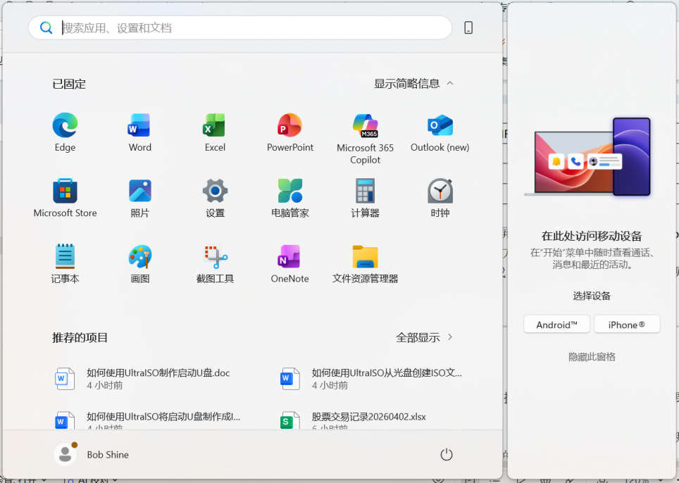The width and height of the screenshot is (679, 483).
Task: Open 记事本 notepad
Action: click(65, 263)
